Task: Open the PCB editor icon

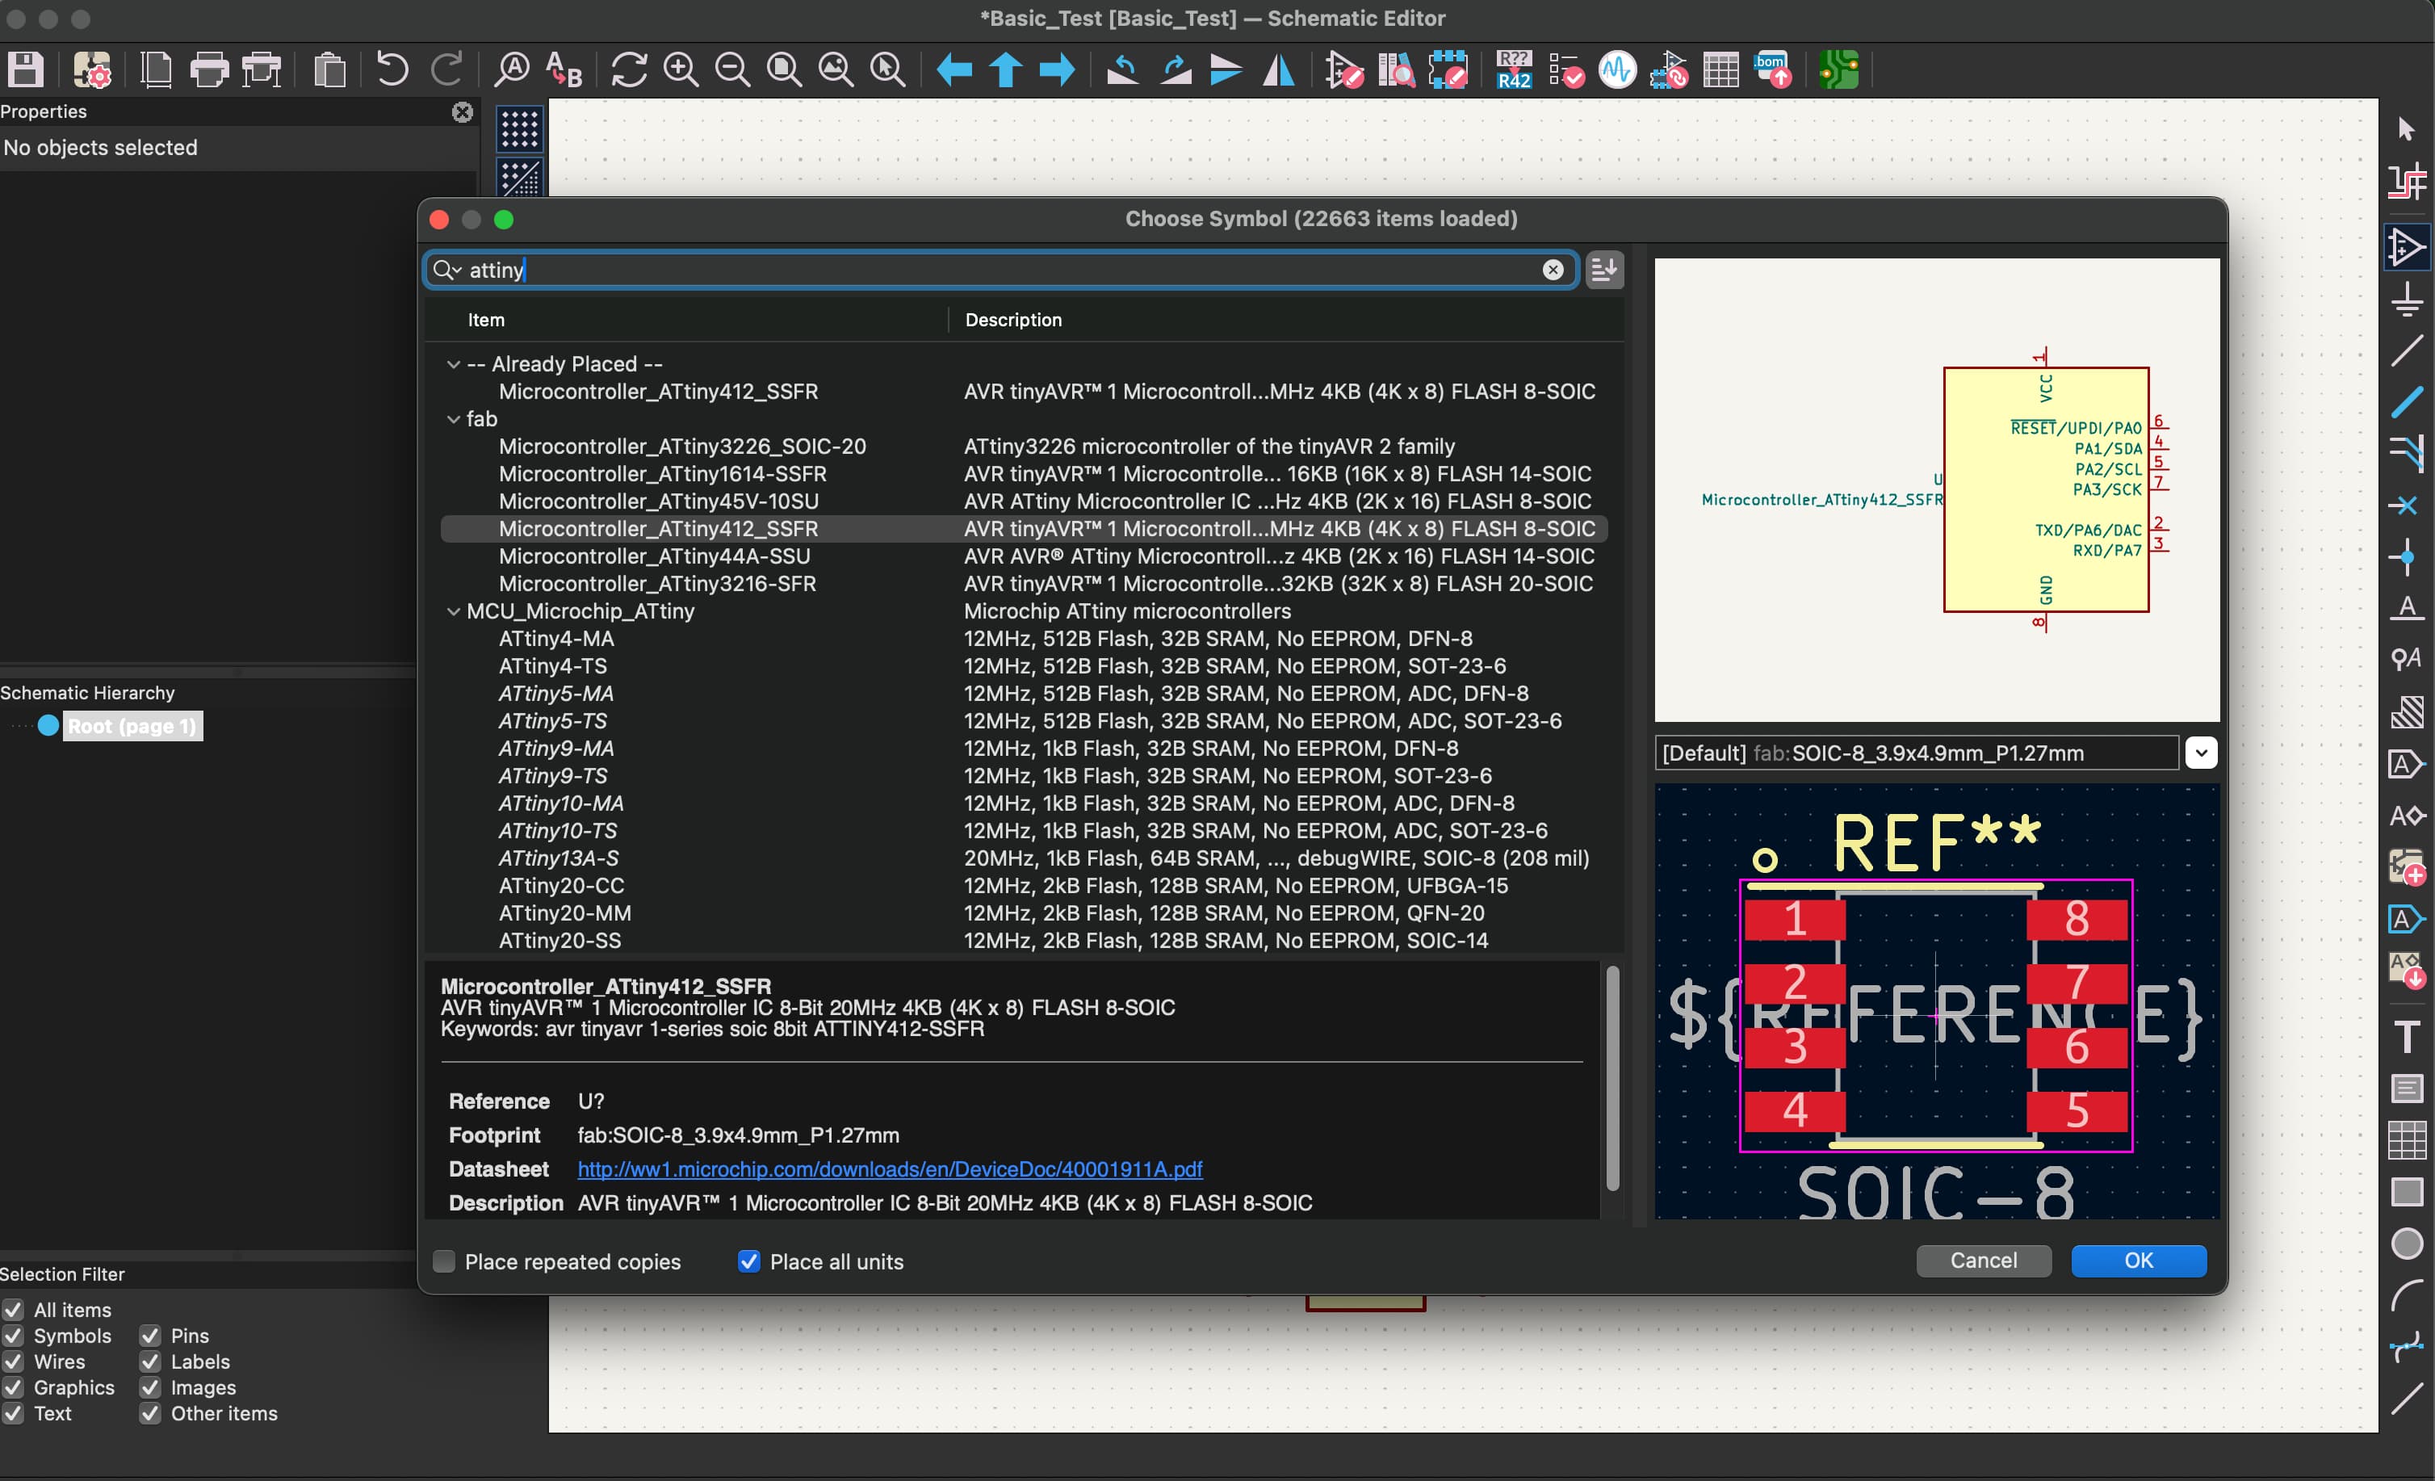Action: tap(1838, 70)
